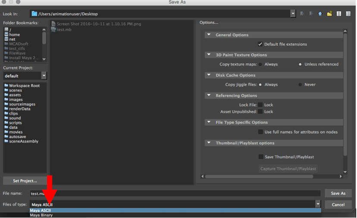The width and height of the screenshot is (357, 218).
Task: Click the Cancel button
Action: (338, 205)
